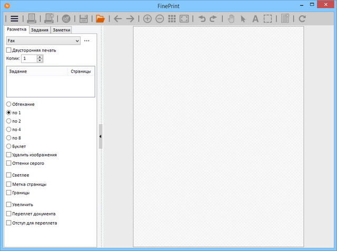Click the orange open folder icon
Viewport: 337px width, 251px height.
100,18
